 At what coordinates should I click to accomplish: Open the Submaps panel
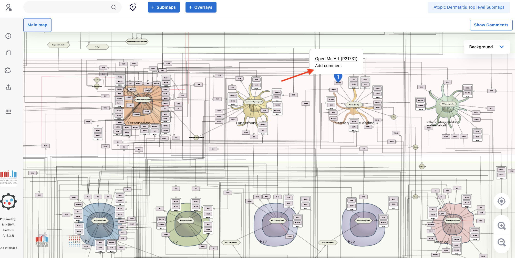(x=164, y=7)
